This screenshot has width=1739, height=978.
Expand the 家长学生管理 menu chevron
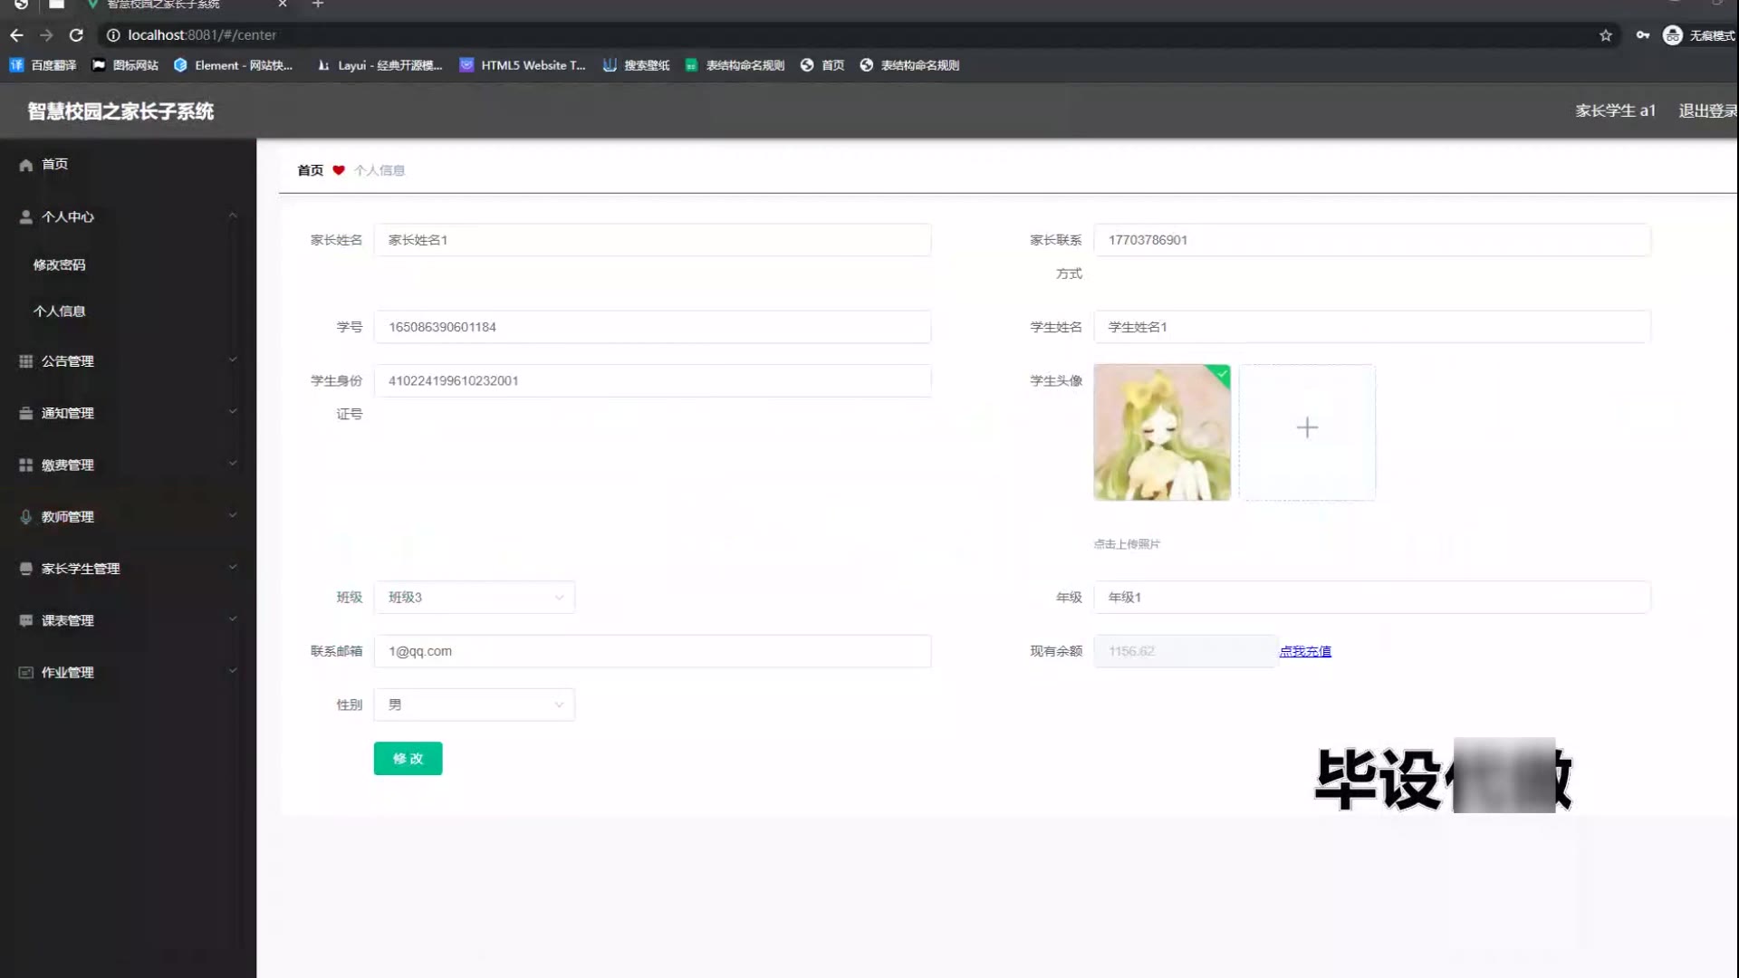pos(233,568)
